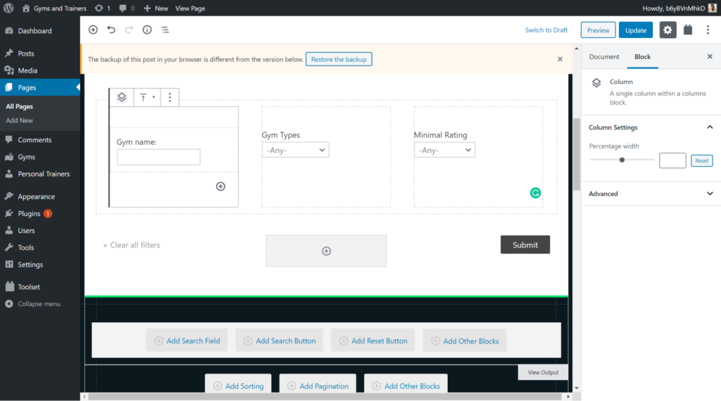Add block in empty middle column
Viewport: 721px width, 401px height.
tap(326, 250)
